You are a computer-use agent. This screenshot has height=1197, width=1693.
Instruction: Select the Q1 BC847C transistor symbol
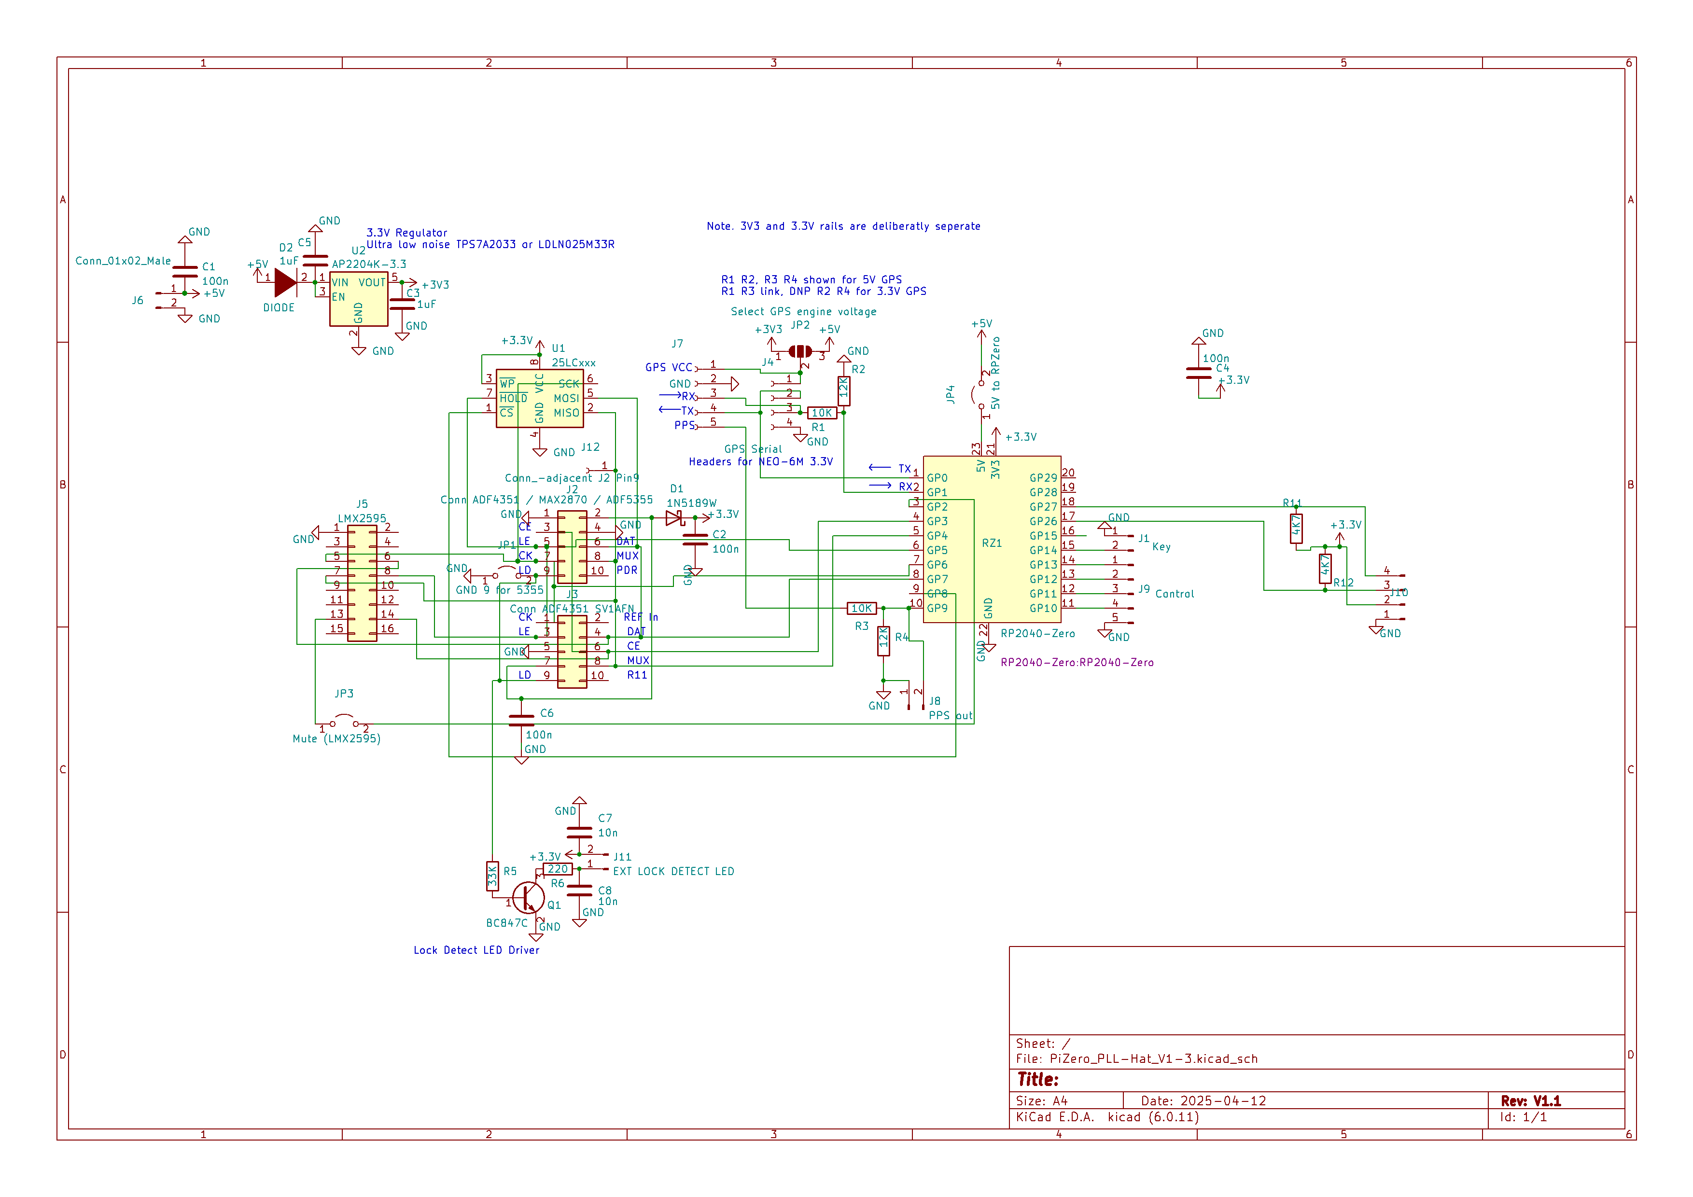pos(528,898)
